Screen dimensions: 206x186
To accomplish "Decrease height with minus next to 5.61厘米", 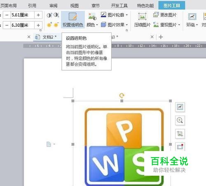I will pos(7,15).
